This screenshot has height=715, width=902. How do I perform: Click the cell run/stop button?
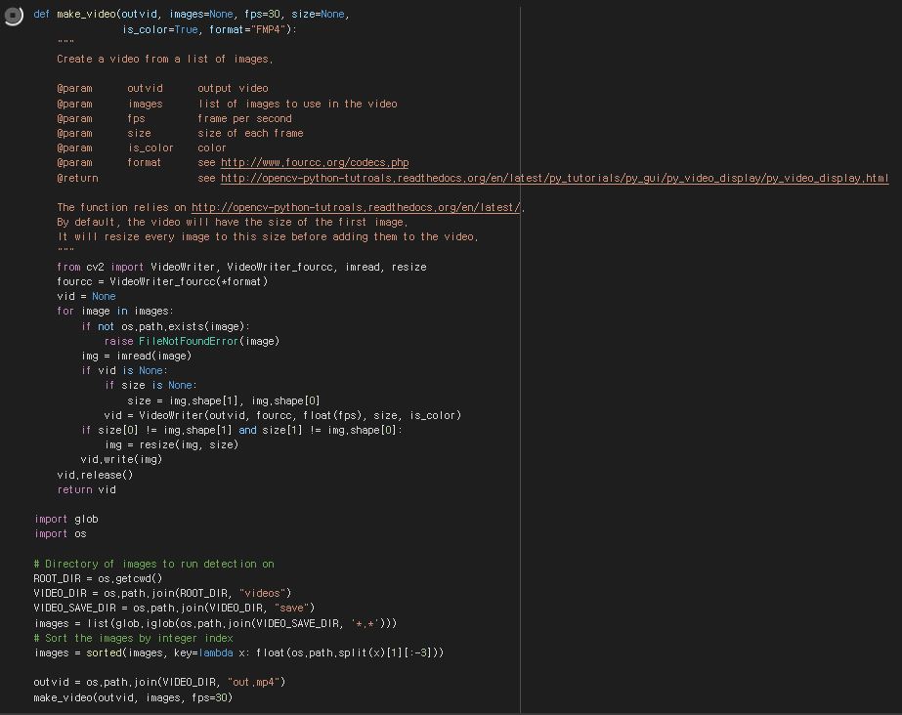point(14,16)
